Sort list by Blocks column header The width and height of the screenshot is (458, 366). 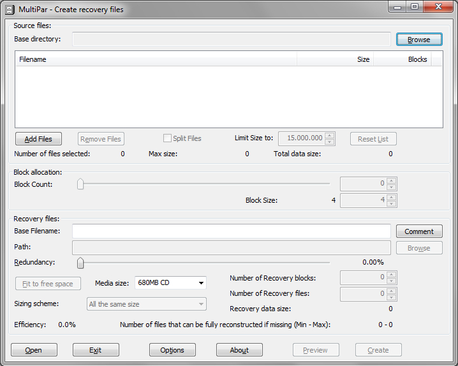[x=403, y=59]
